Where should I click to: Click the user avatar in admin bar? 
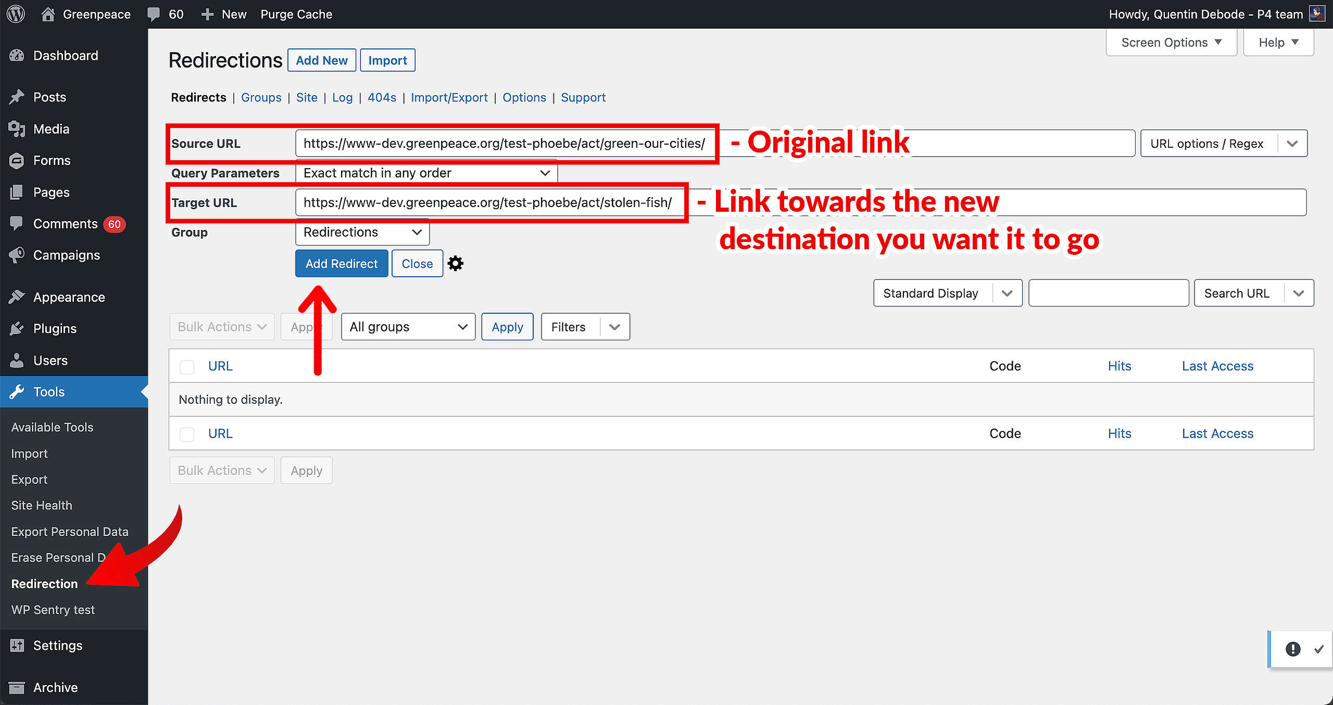pos(1317,14)
